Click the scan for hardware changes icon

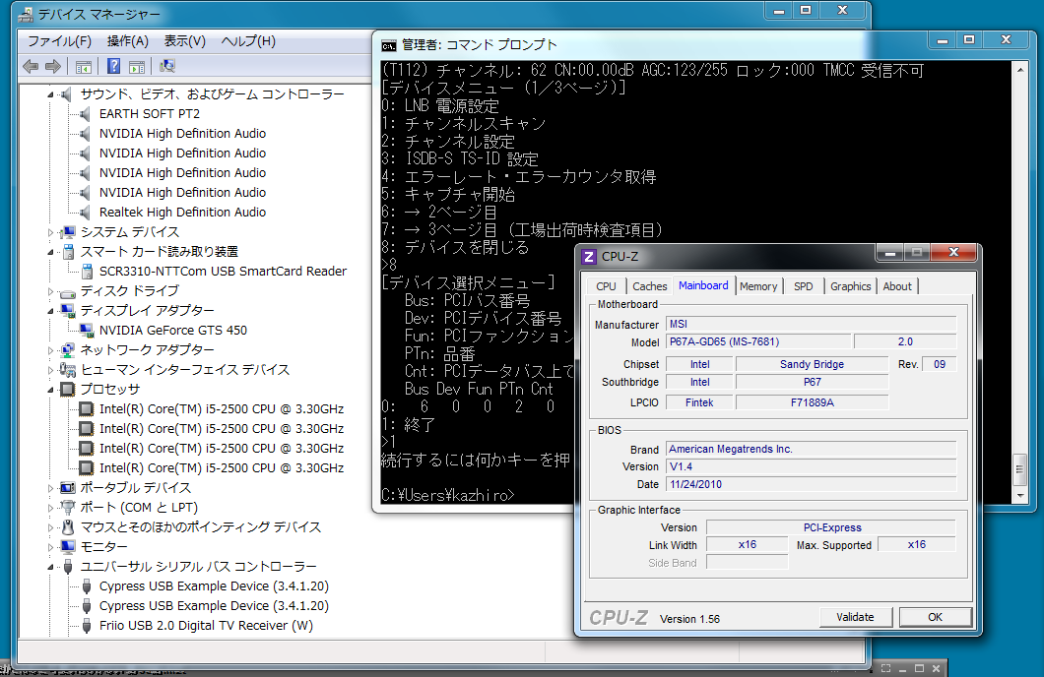tap(166, 66)
